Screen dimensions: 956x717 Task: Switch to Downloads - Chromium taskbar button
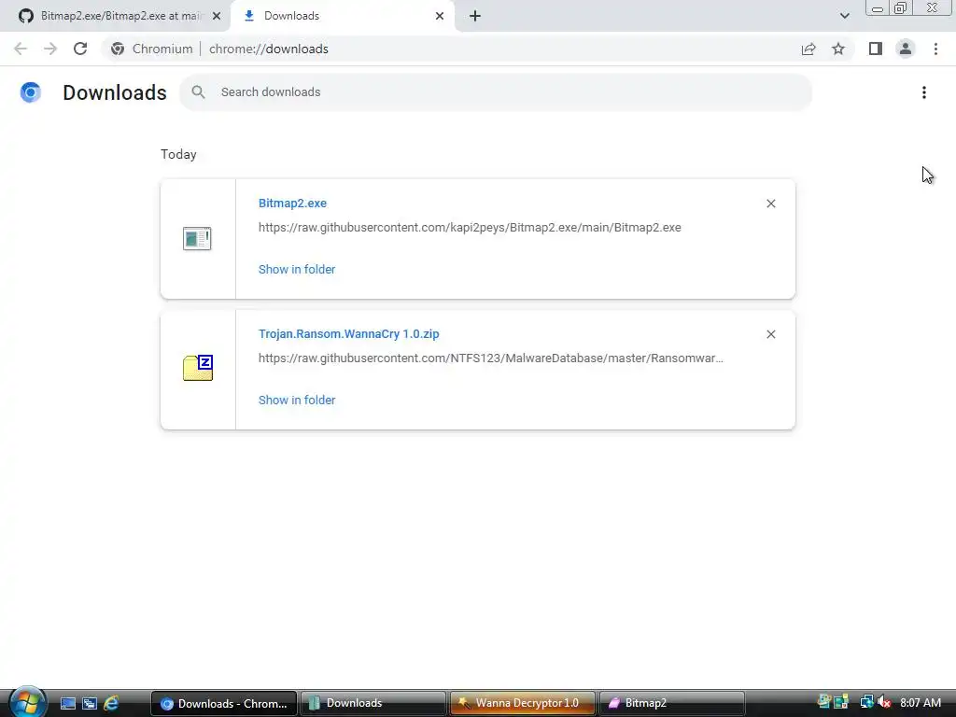[224, 703]
